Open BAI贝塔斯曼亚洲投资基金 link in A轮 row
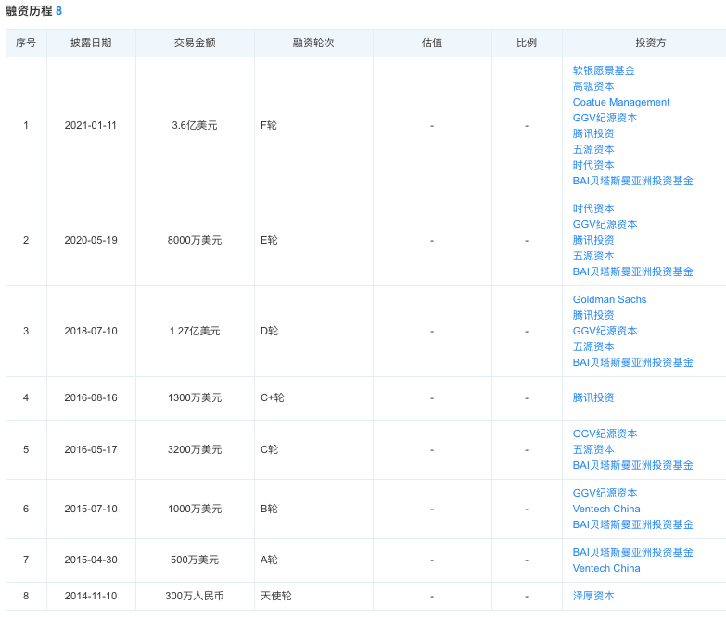 pos(632,552)
